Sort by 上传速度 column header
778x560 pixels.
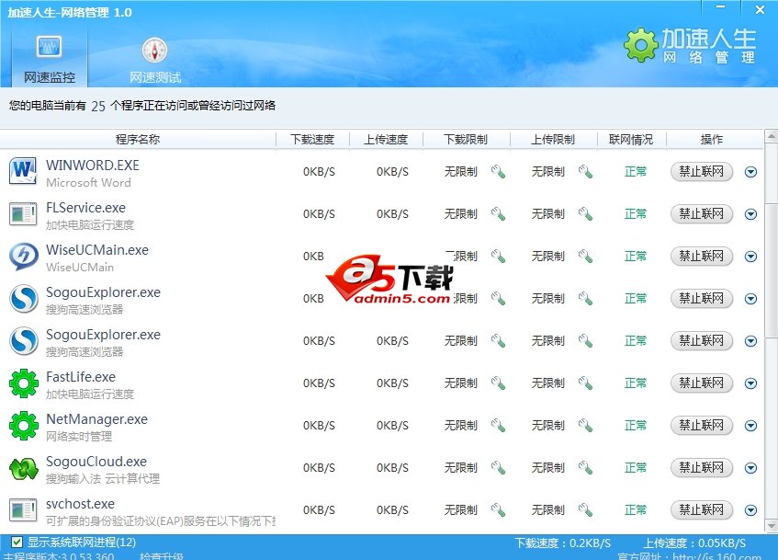point(386,140)
